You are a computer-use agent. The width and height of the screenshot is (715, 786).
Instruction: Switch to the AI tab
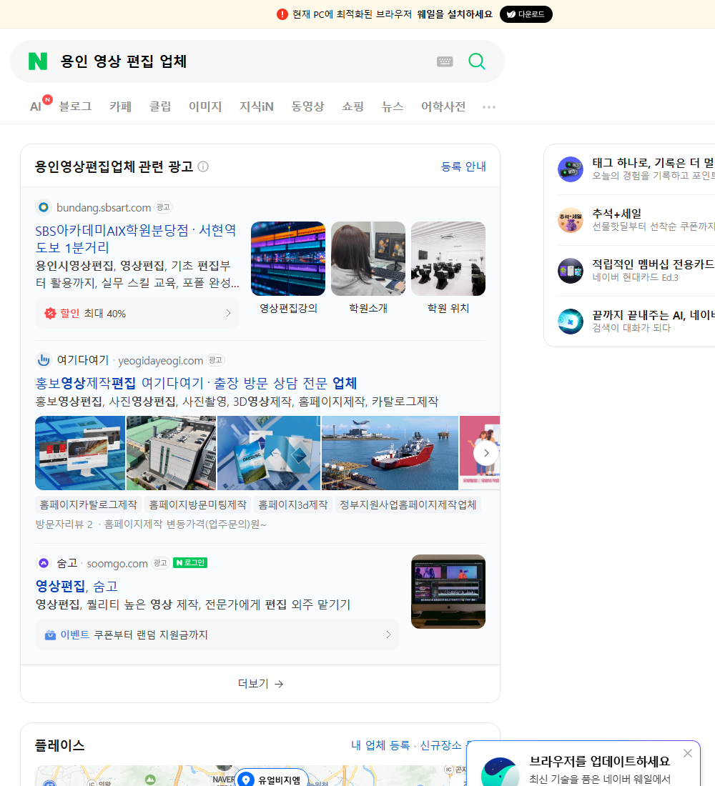point(36,106)
